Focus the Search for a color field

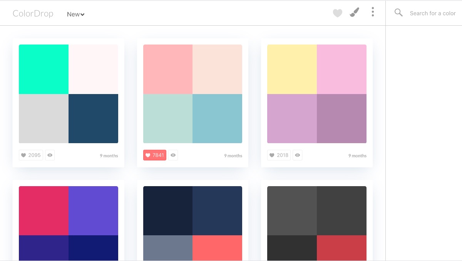(x=433, y=13)
